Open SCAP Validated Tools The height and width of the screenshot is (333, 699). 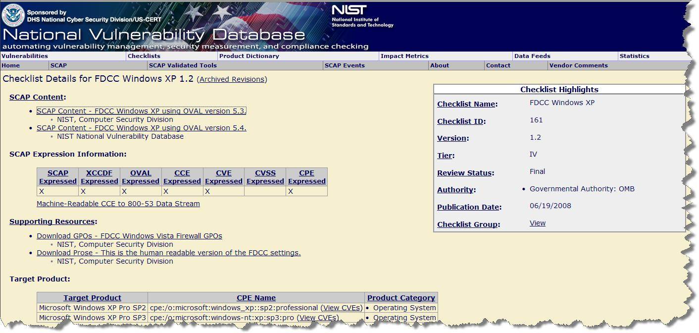tap(183, 65)
